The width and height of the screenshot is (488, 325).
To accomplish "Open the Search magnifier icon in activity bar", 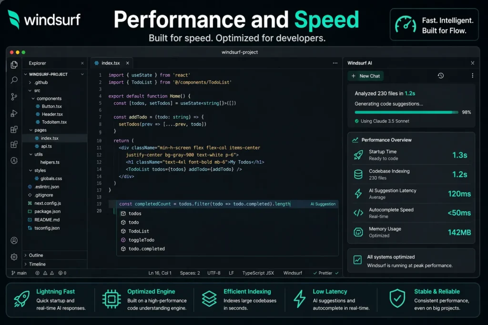I will (x=14, y=80).
